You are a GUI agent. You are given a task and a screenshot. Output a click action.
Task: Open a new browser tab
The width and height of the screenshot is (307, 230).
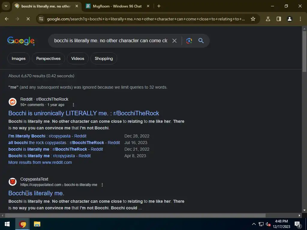[159, 6]
